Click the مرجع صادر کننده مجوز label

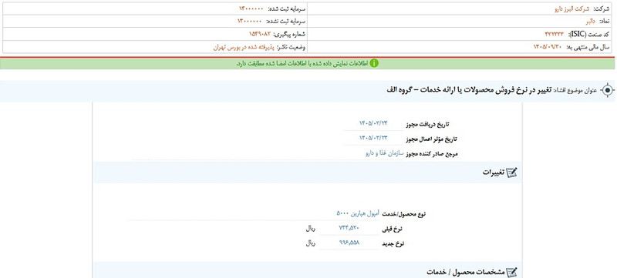[x=432, y=153]
